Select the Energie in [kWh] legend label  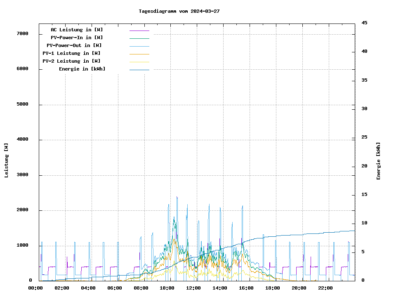[x=82, y=69]
